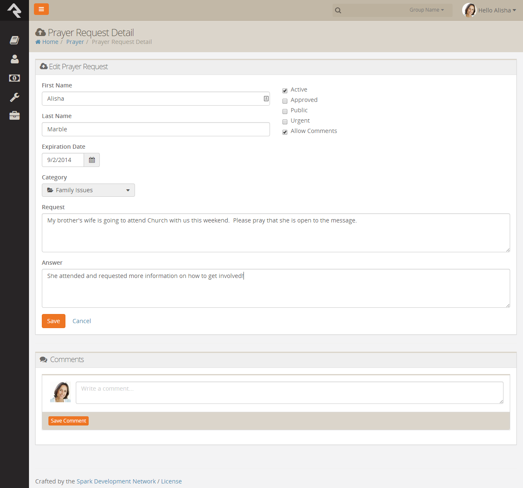Open the person icon sidebar section
This screenshot has height=488, width=523.
[x=14, y=59]
